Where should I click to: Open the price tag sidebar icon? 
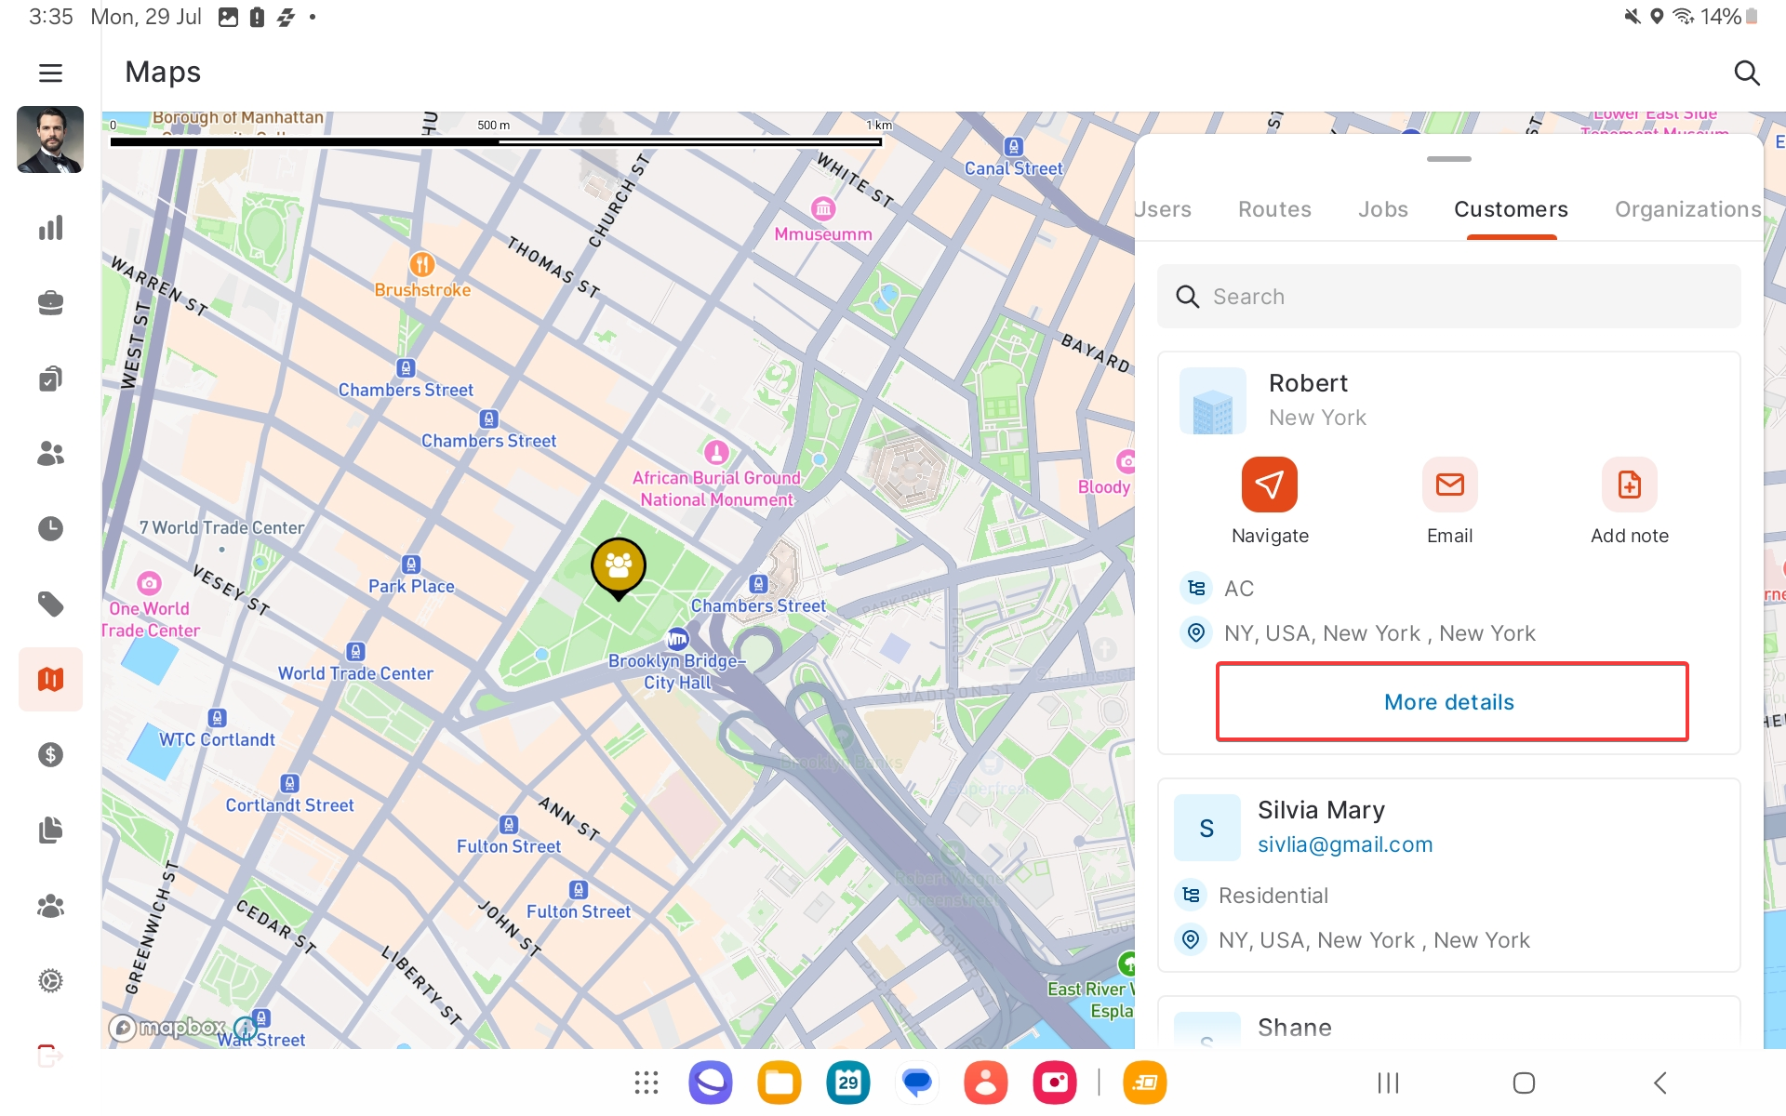(50, 604)
